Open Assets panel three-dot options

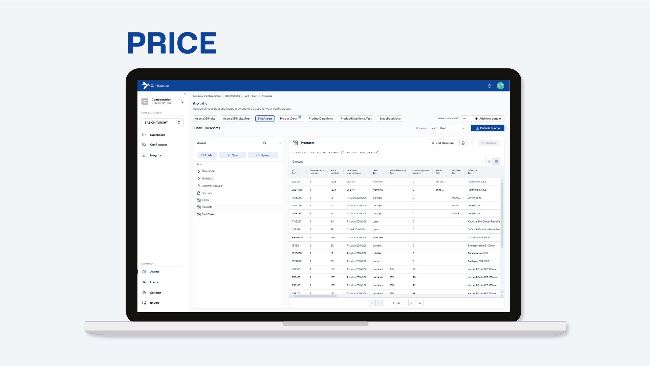point(273,143)
